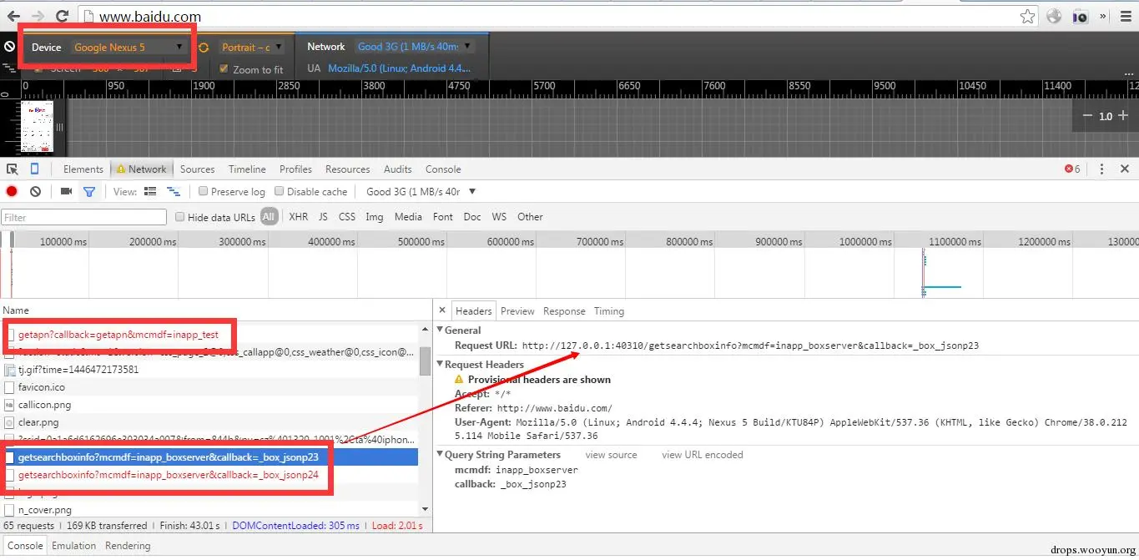Close the DevTools panel
This screenshot has width=1139, height=560.
(x=1125, y=169)
